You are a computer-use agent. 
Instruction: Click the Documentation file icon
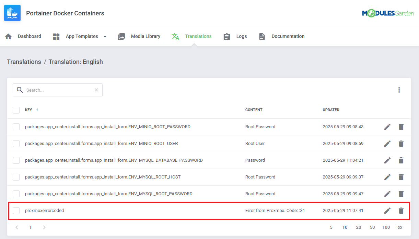[262, 37]
